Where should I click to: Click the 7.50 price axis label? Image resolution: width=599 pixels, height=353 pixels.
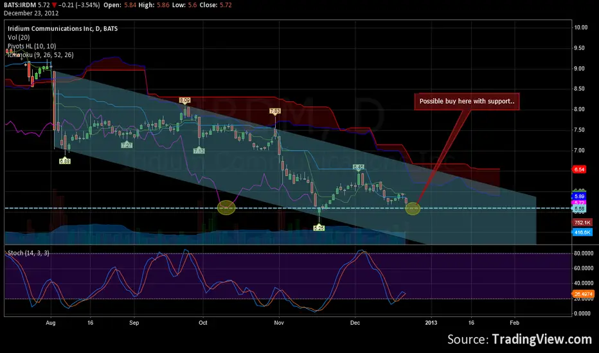(580, 130)
